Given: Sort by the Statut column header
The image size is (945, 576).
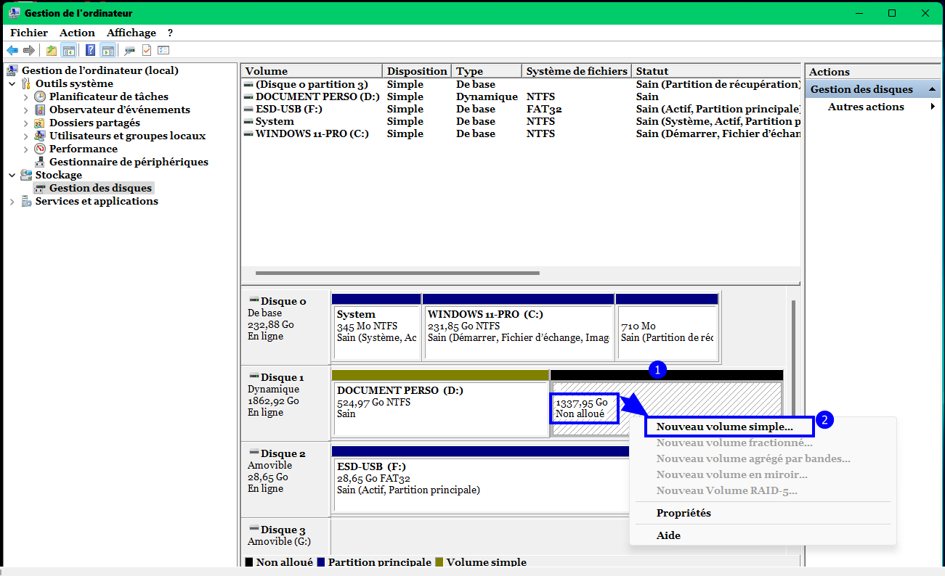Looking at the screenshot, I should (x=716, y=71).
